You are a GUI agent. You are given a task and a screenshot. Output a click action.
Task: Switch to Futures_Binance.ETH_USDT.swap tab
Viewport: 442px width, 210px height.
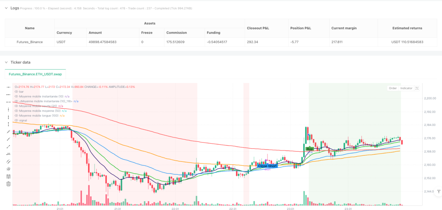point(35,74)
